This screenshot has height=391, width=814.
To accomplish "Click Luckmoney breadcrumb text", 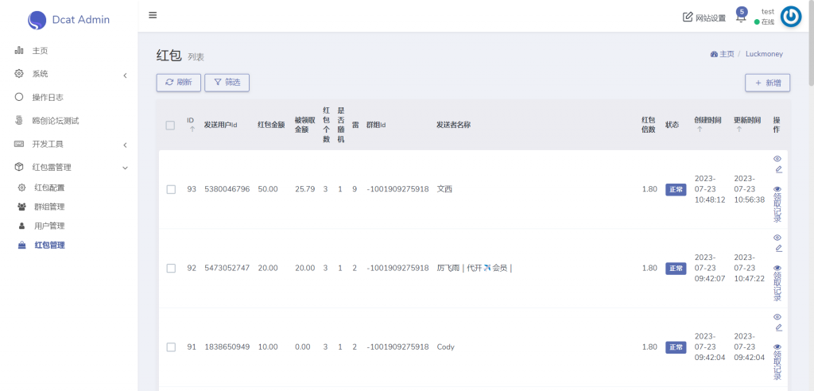I will (764, 54).
